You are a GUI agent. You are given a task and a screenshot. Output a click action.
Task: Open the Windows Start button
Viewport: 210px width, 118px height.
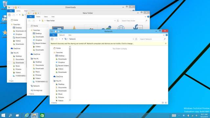(x=3, y=115)
